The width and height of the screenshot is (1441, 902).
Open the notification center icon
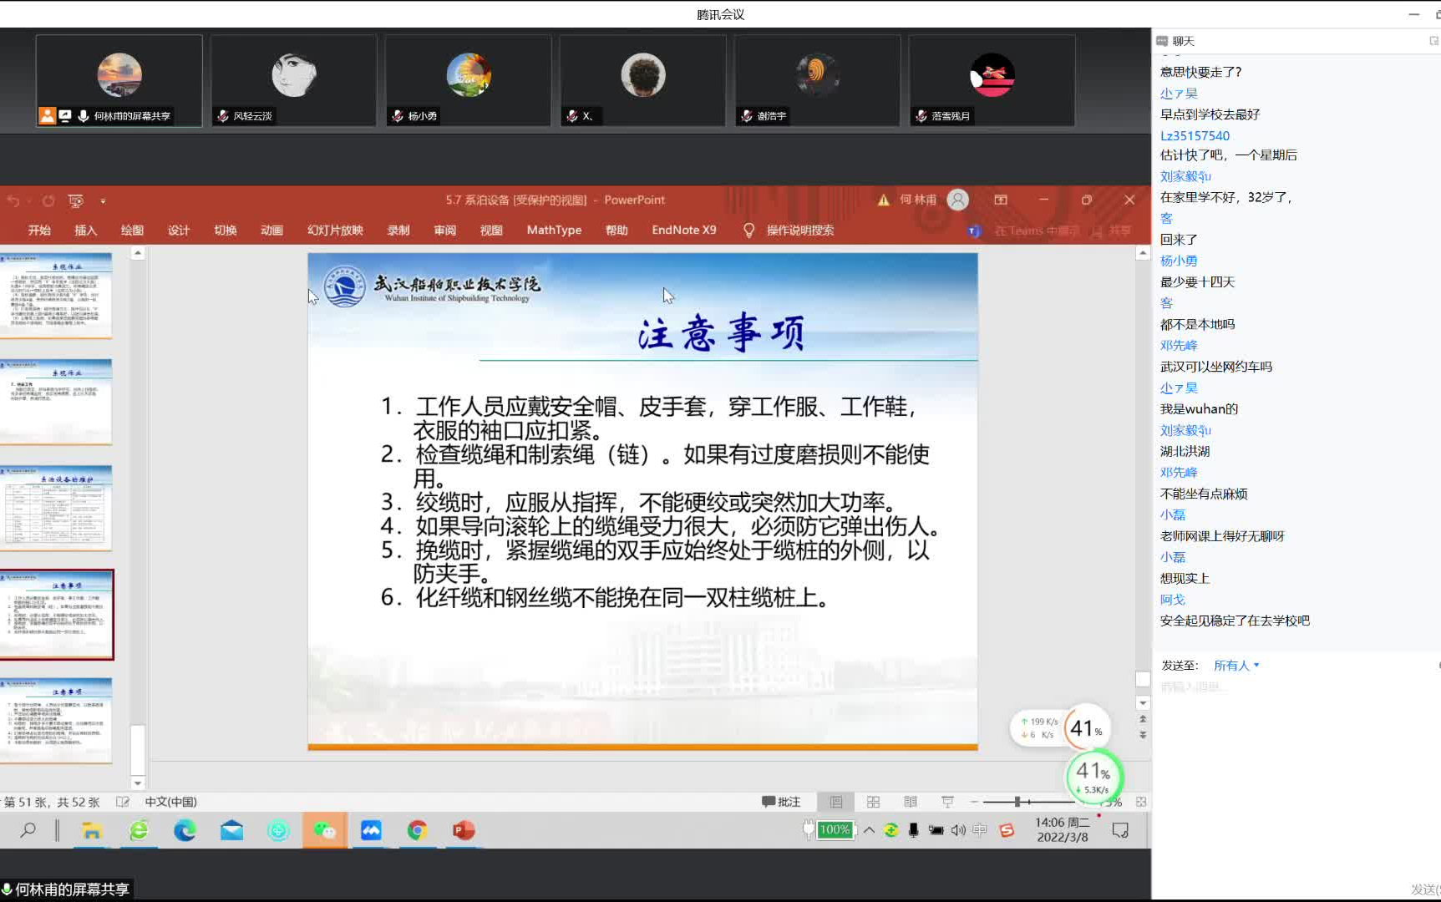1120,830
